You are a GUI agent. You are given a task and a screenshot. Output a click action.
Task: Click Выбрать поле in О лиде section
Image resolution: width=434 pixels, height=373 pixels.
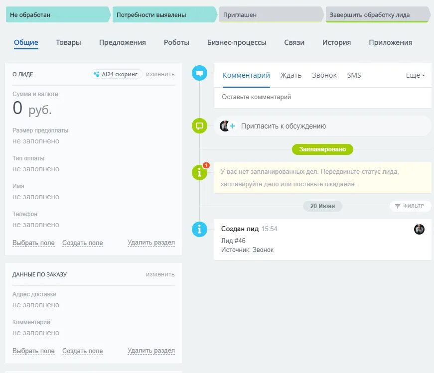[x=33, y=243]
